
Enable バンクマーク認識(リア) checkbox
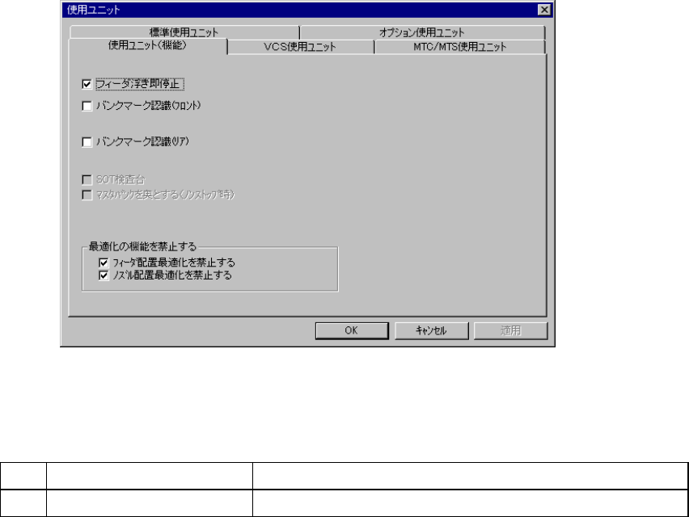(x=87, y=141)
